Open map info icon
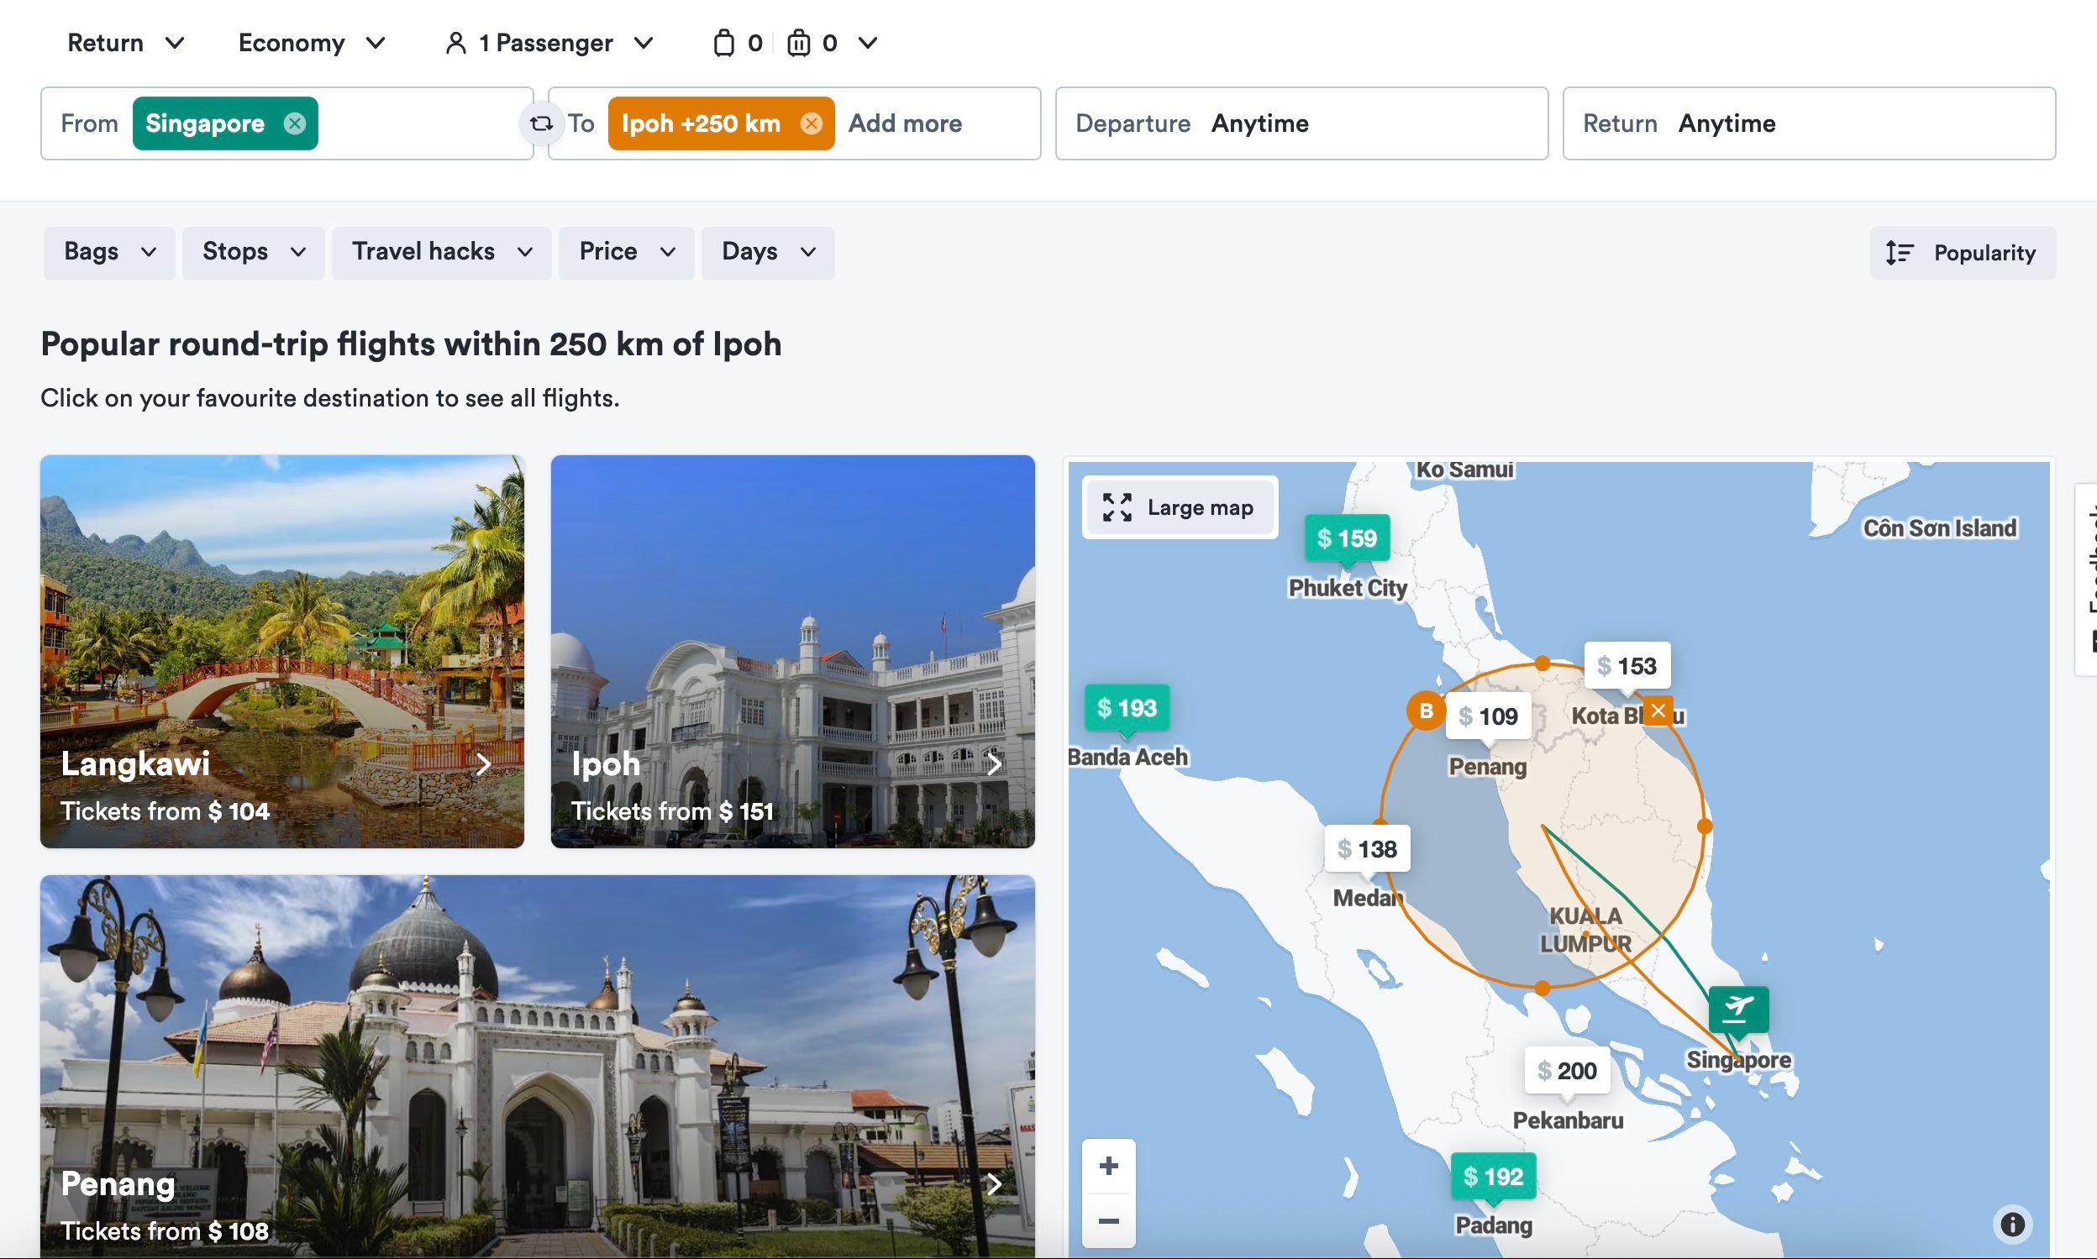Image resolution: width=2097 pixels, height=1259 pixels. coord(2011,1225)
